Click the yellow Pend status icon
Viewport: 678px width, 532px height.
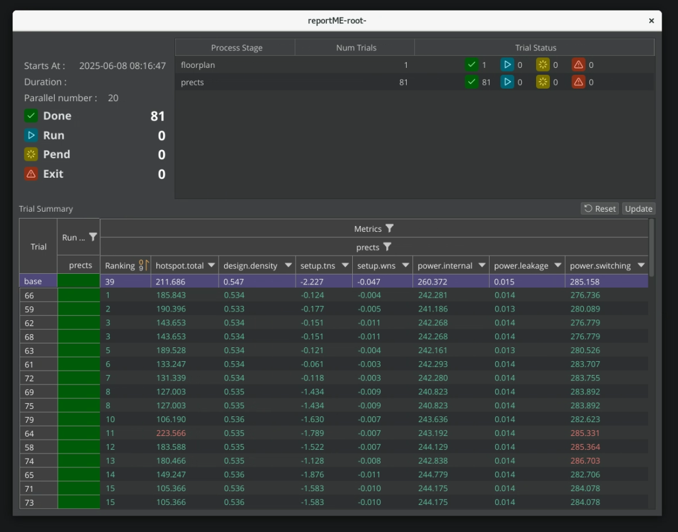(x=31, y=155)
